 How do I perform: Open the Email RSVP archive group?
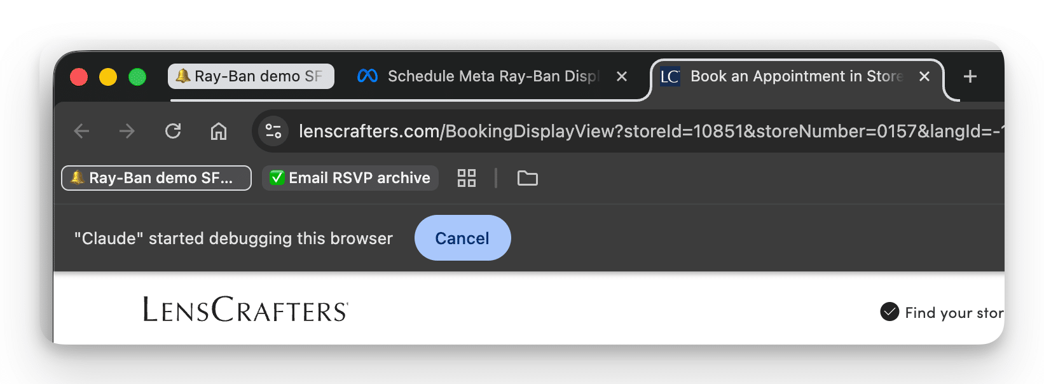coord(350,178)
